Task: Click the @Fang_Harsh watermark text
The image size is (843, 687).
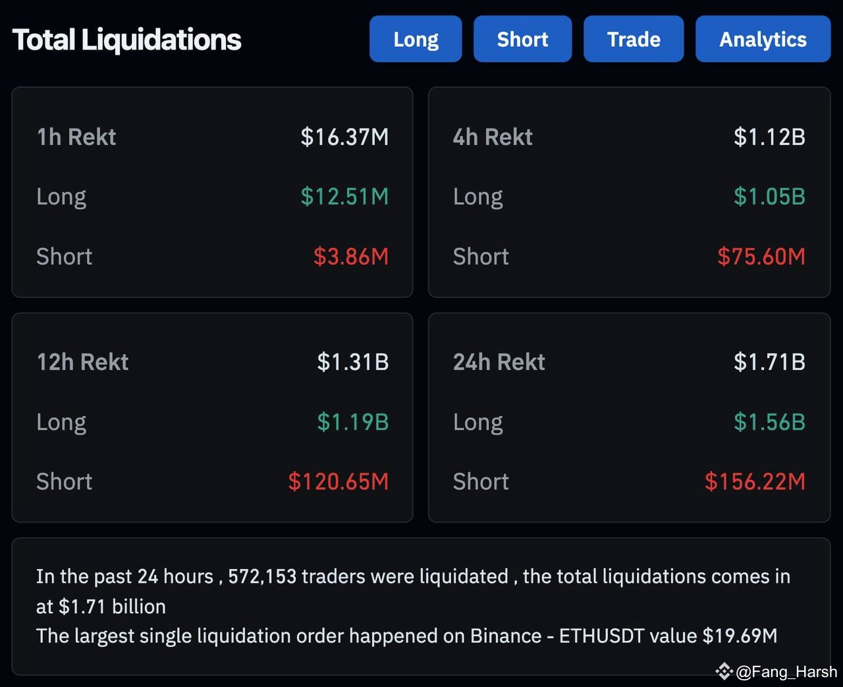Action: (x=786, y=672)
